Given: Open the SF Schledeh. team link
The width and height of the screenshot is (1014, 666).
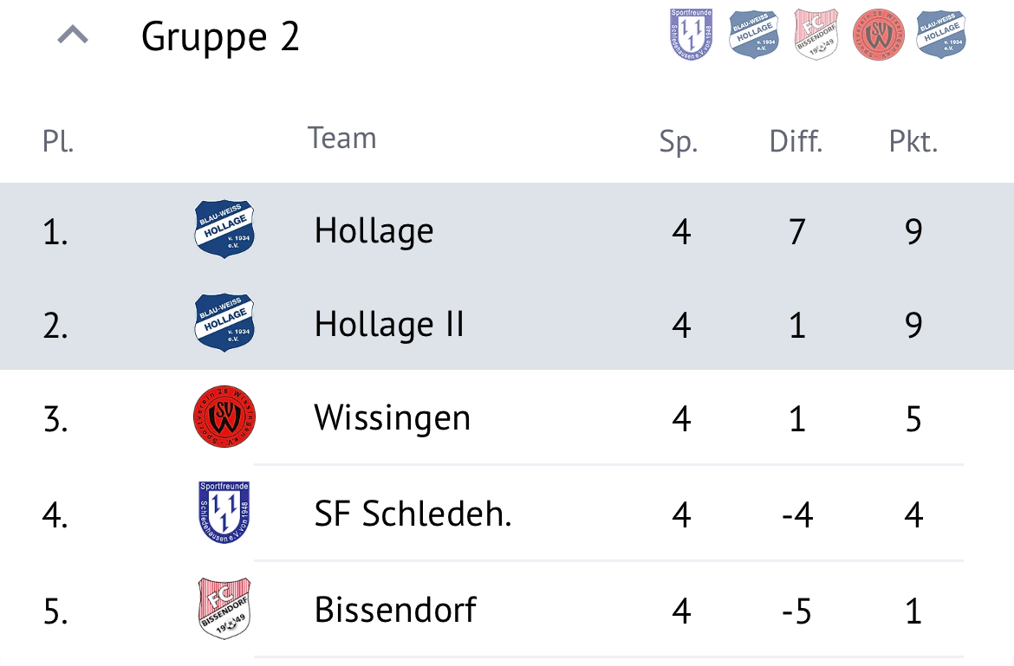Looking at the screenshot, I should 413,514.
